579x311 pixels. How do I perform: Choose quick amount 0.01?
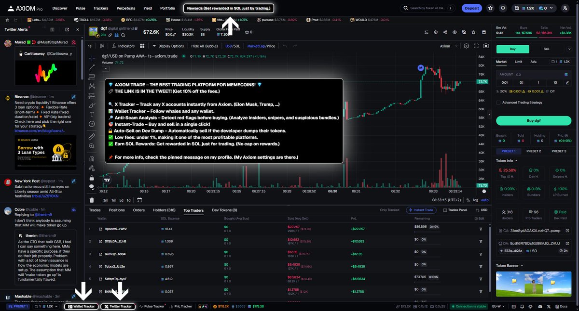[x=506, y=82]
